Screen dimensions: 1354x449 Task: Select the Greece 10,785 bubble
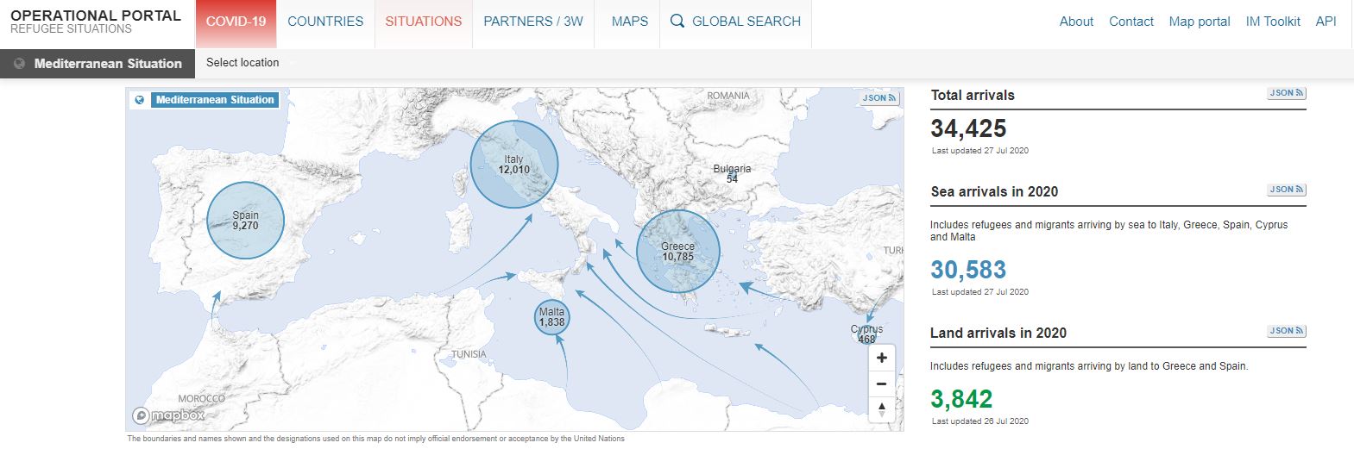pos(678,252)
